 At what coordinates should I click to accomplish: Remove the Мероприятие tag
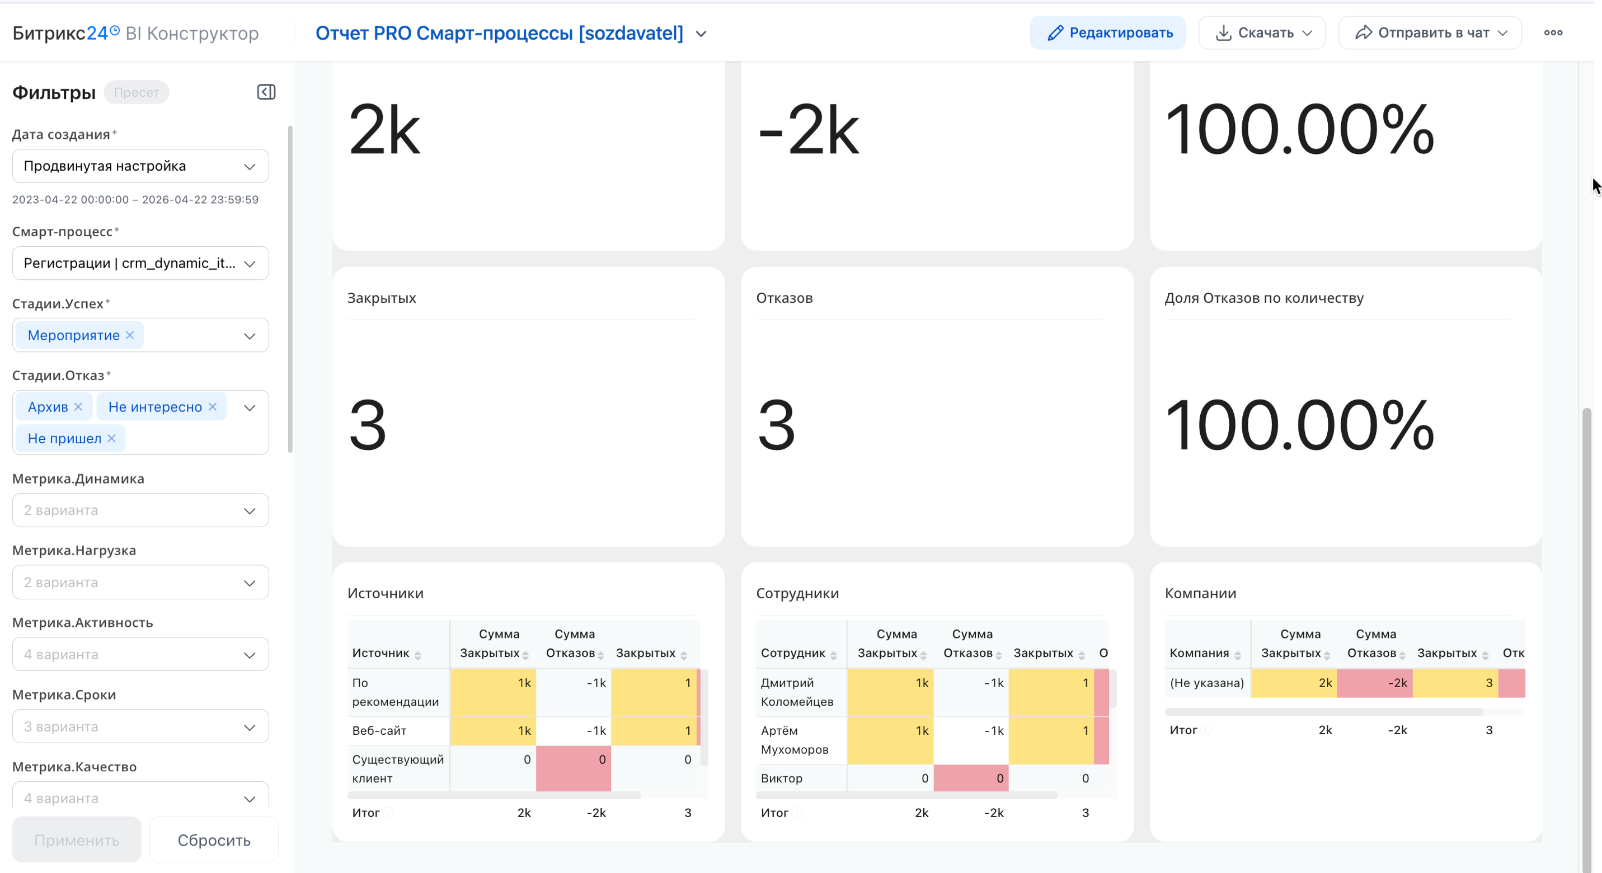pyautogui.click(x=130, y=335)
